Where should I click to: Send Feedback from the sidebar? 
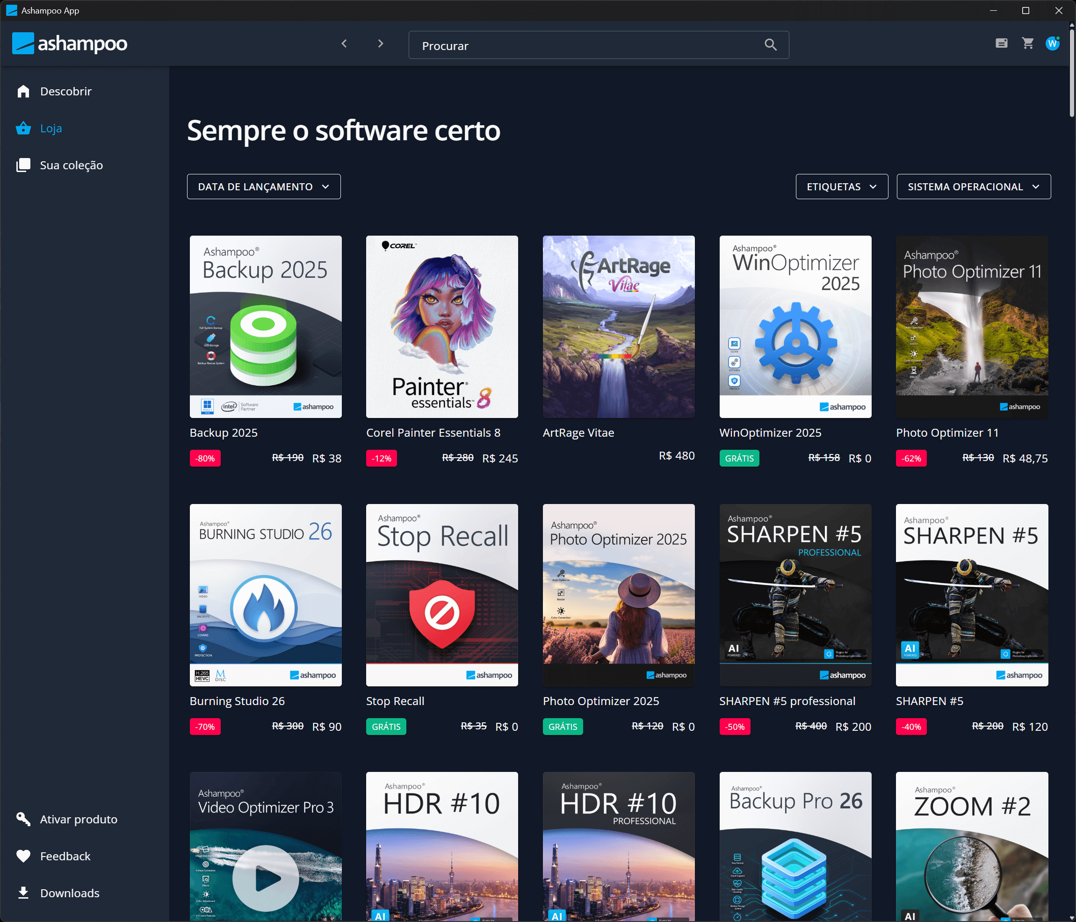(65, 856)
